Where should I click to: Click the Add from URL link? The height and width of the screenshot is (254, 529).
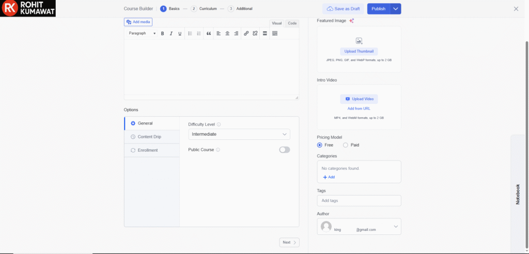point(359,108)
